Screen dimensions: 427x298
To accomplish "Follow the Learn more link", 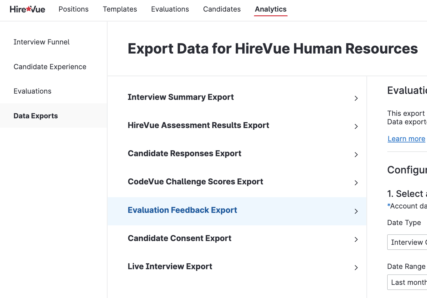I will (406, 139).
